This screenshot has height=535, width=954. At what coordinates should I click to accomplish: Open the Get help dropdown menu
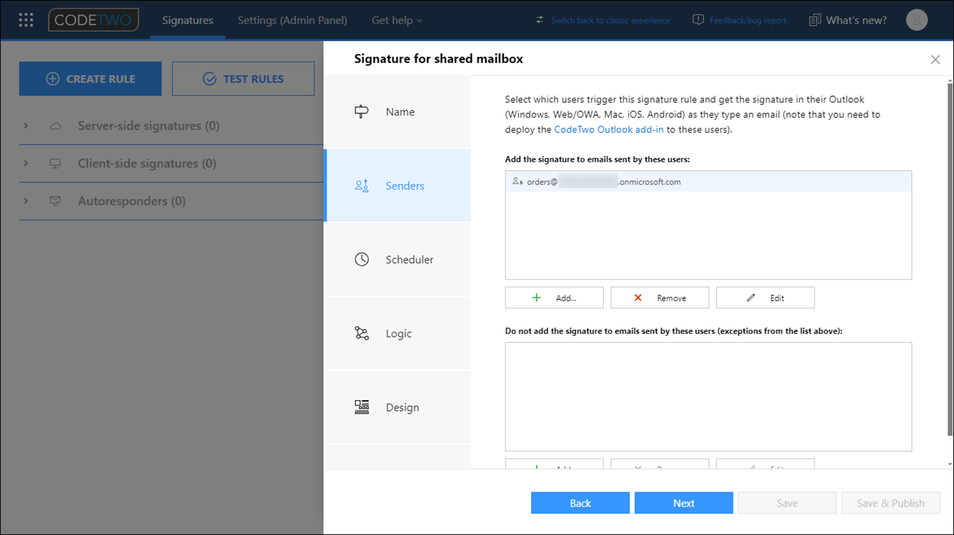(396, 20)
